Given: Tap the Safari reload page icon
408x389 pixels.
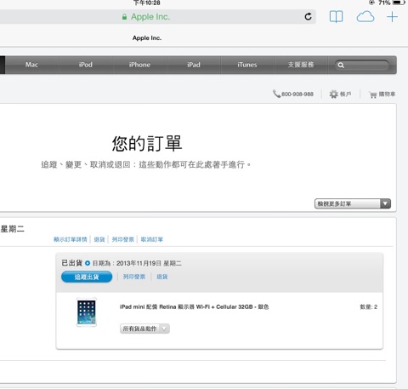Looking at the screenshot, I should (x=309, y=17).
